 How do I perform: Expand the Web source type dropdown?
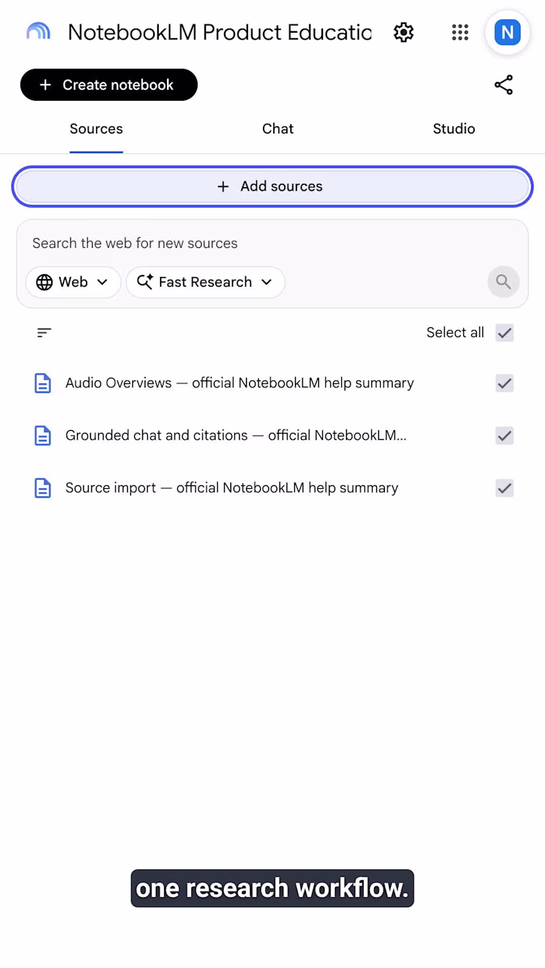coord(74,282)
